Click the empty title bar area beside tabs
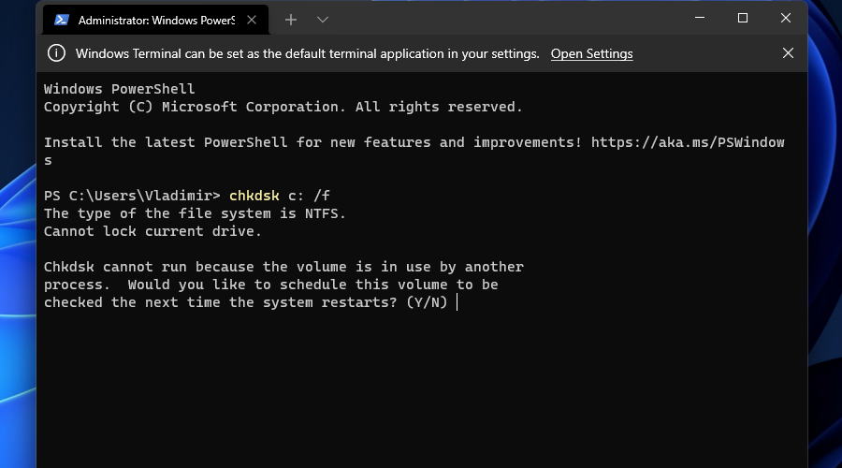The height and width of the screenshot is (468, 842). (505, 19)
